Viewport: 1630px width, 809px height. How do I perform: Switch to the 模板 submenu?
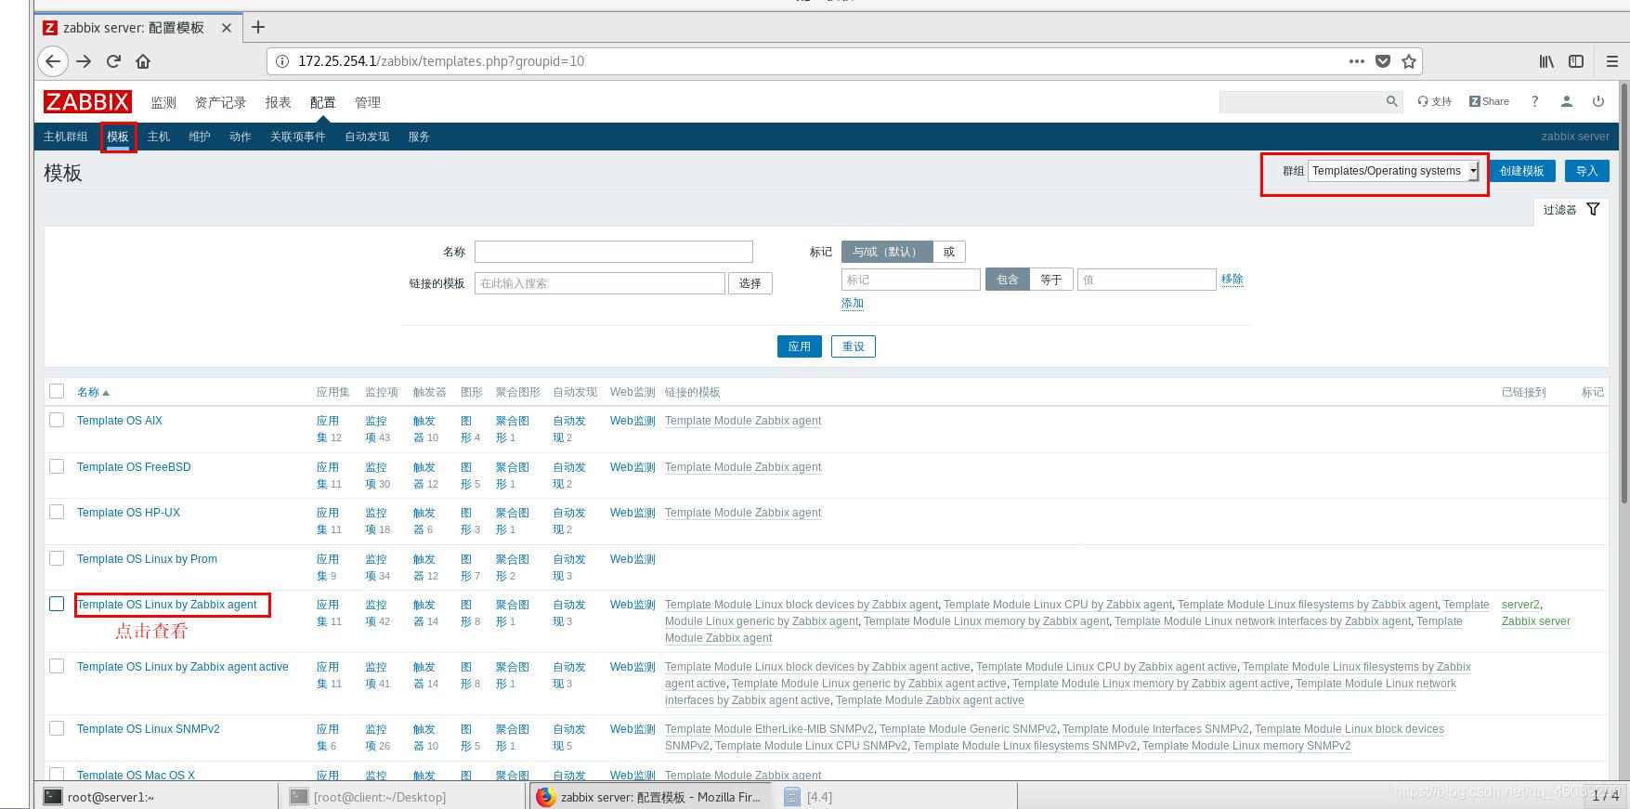coord(118,137)
